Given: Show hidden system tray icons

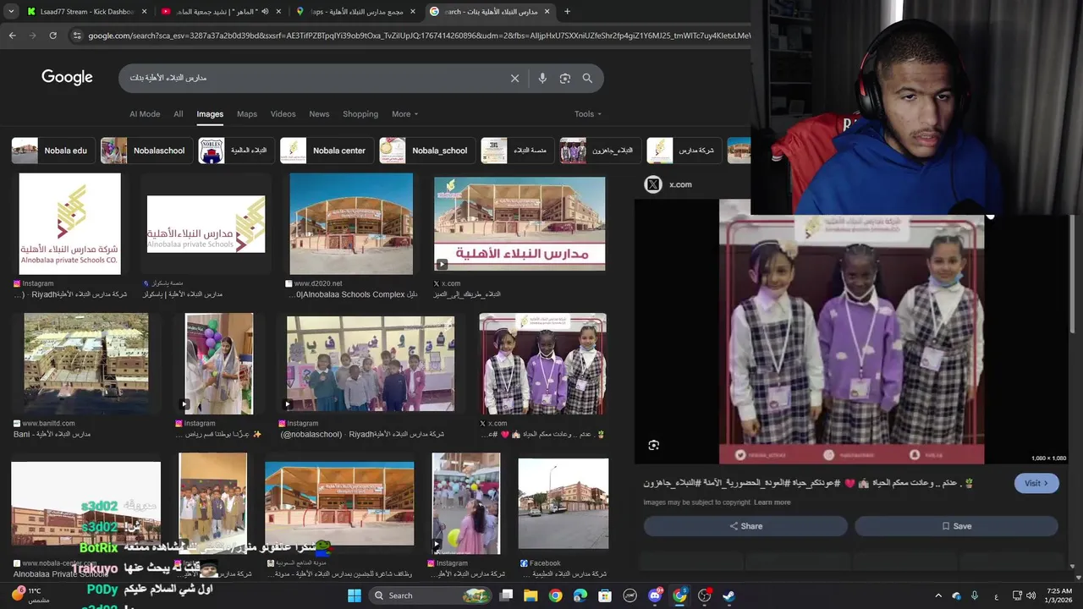Looking at the screenshot, I should [x=937, y=595].
